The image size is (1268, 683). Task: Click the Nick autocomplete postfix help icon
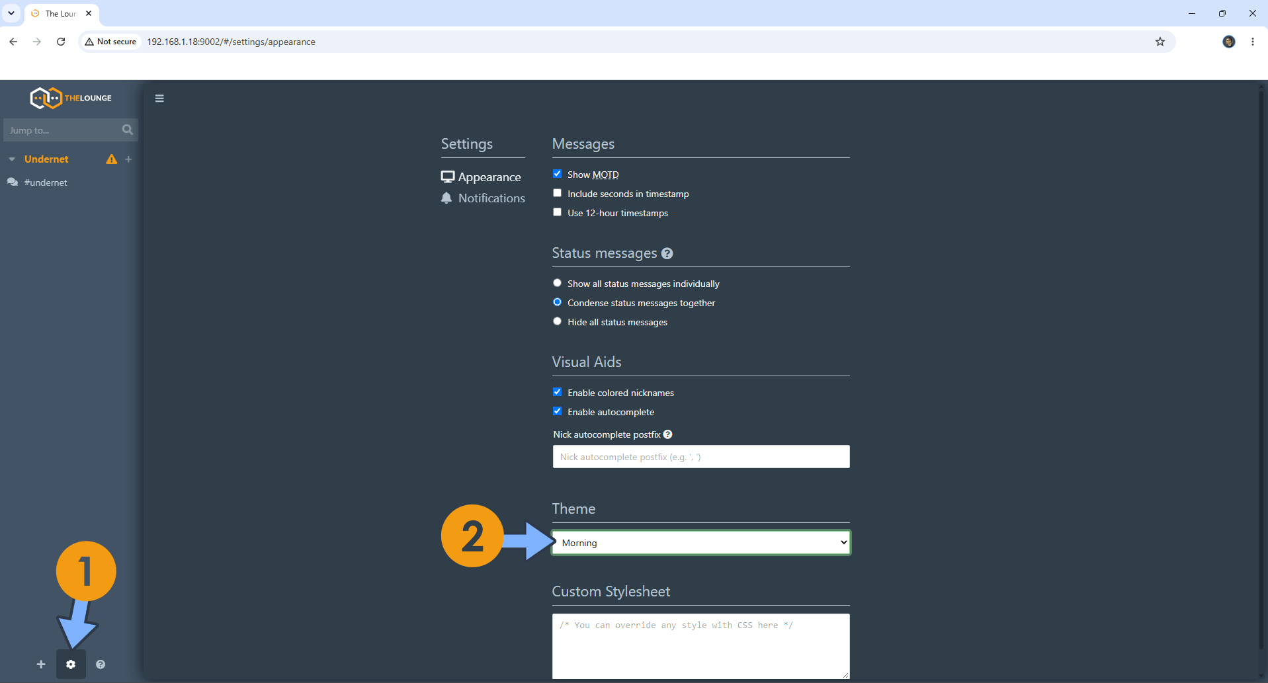tap(668, 434)
